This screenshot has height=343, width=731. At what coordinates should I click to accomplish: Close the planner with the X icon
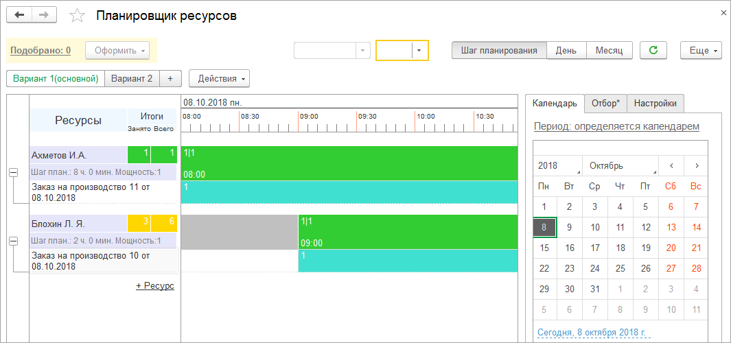722,12
